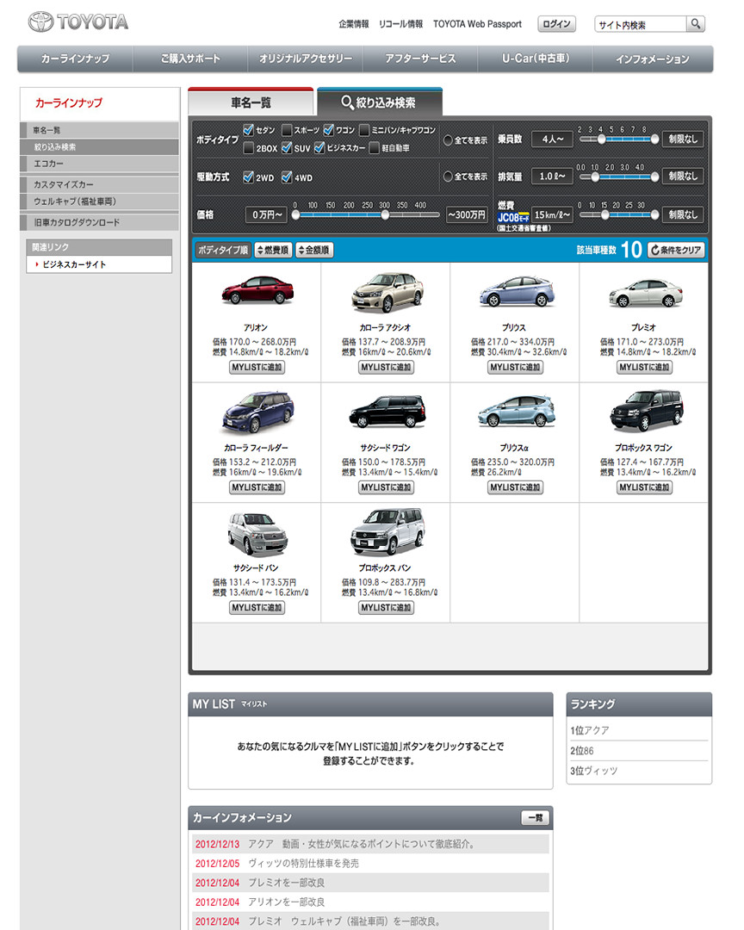The width and height of the screenshot is (744, 930).
Task: Open the 15km/ℓ〜 fuel economy box
Action: pos(552,214)
